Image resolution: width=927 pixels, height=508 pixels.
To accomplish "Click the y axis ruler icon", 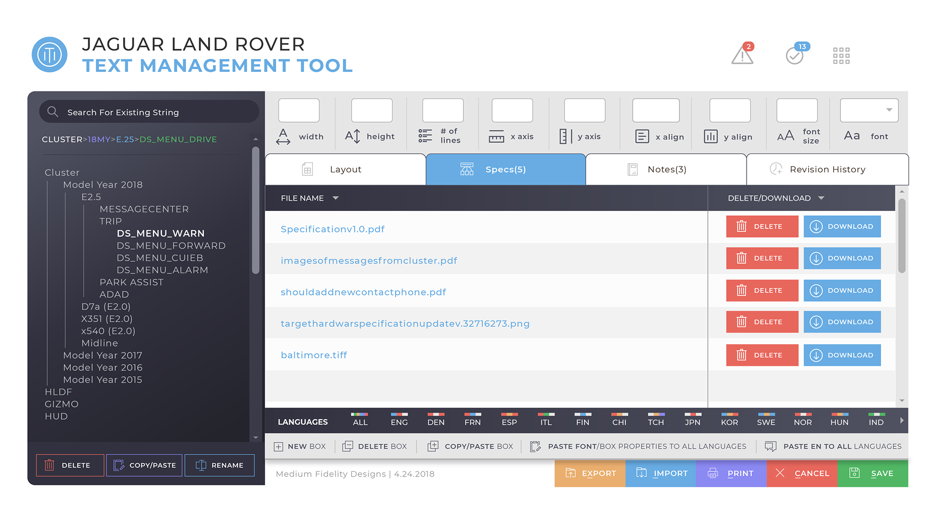I will click(565, 137).
